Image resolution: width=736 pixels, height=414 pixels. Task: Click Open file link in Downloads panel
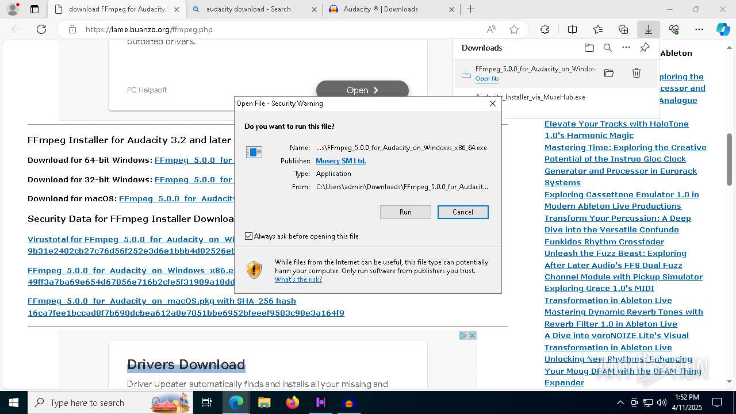tap(487, 79)
